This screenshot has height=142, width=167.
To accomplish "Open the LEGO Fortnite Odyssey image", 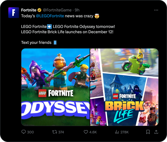I will point(55,87).
